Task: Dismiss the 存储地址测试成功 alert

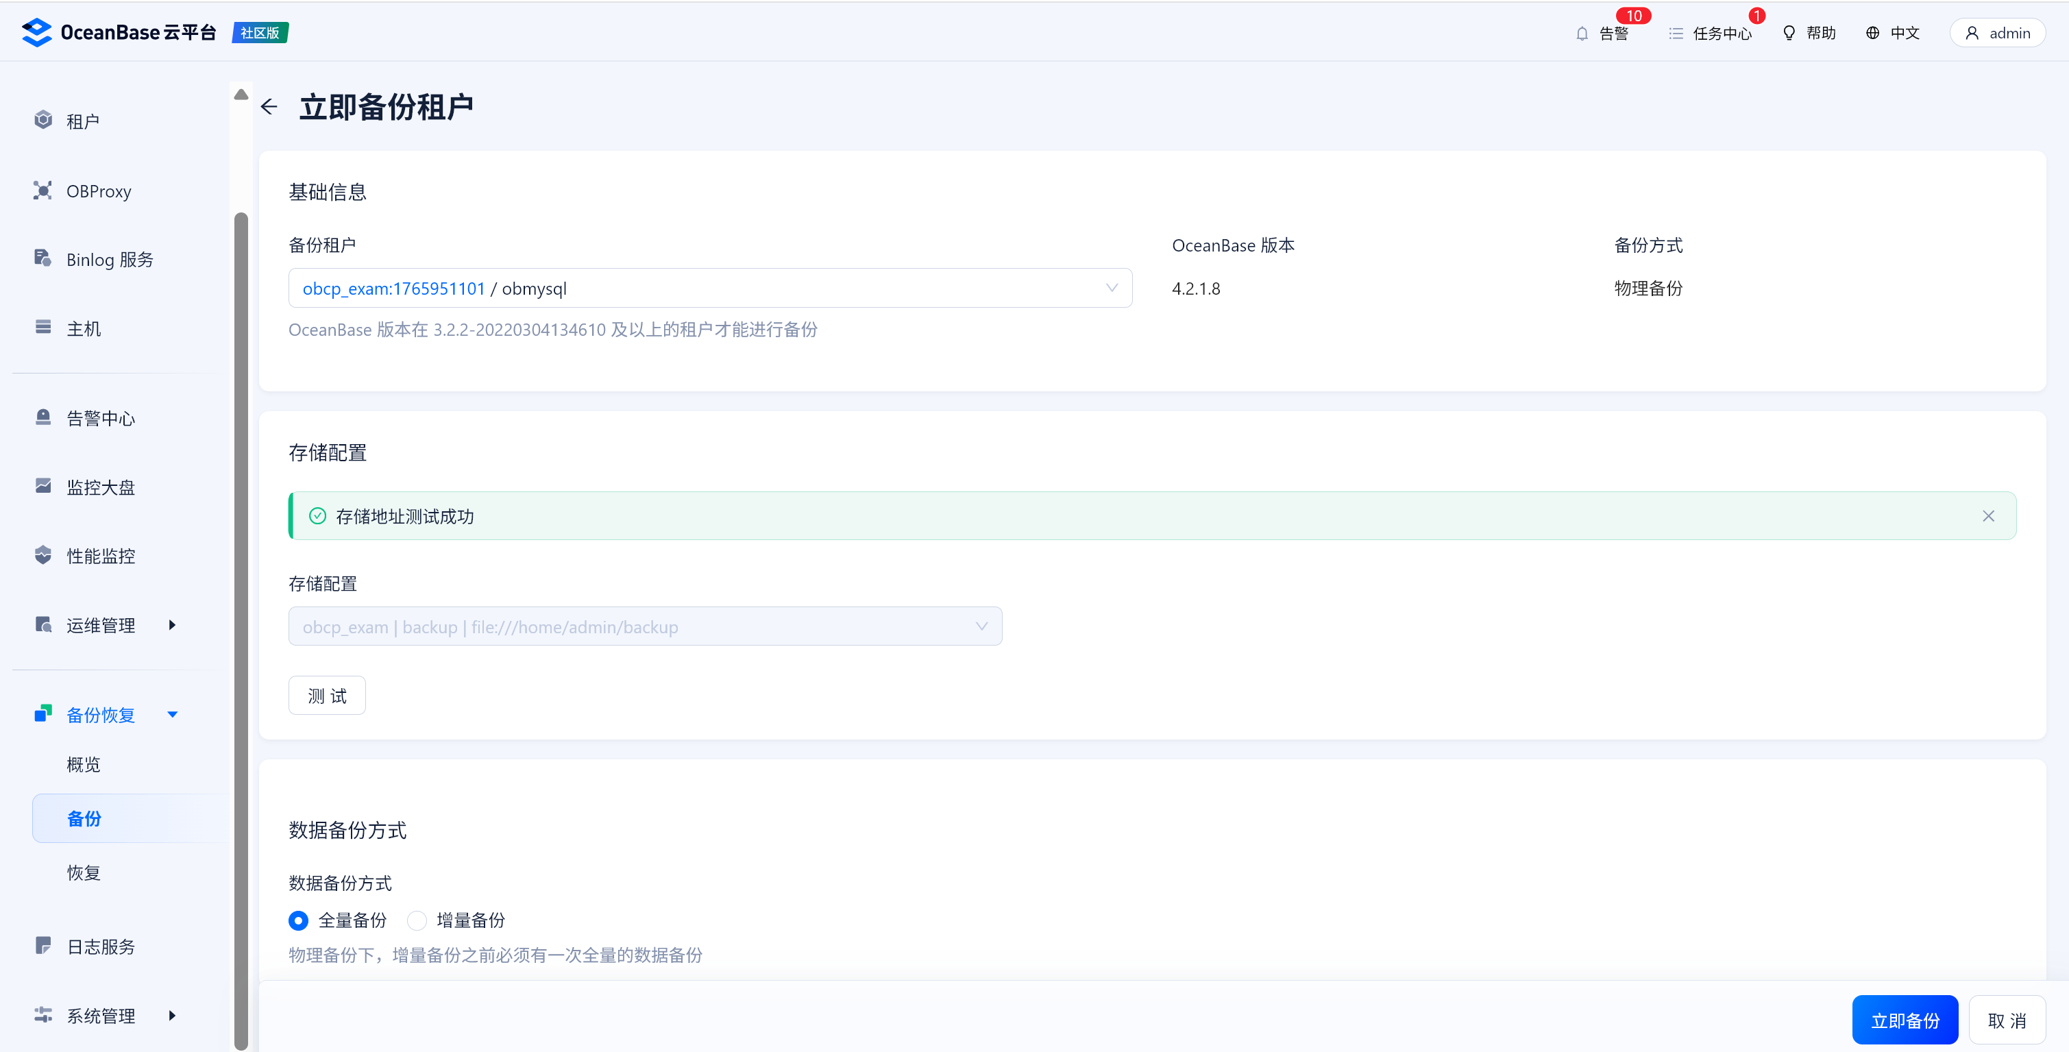Action: 1988,516
